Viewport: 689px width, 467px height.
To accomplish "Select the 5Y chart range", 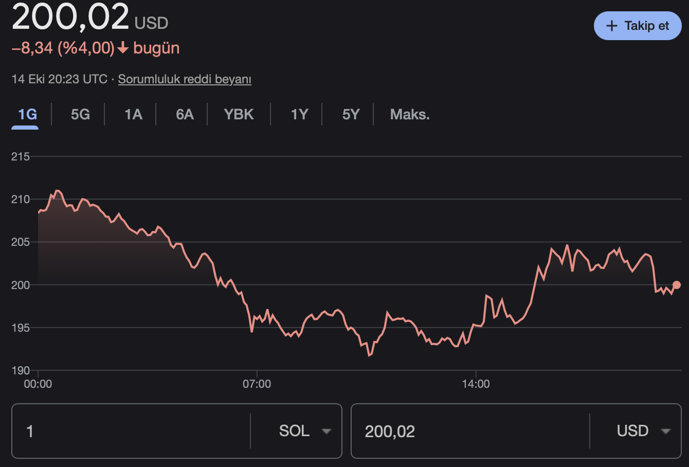I will tap(351, 114).
